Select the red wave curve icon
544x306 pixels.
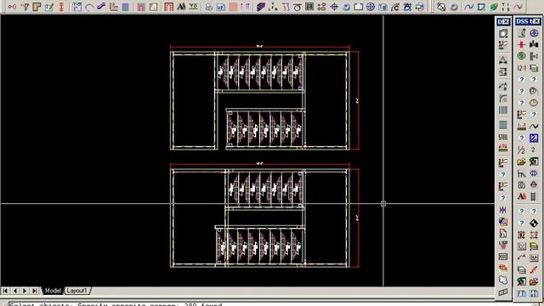pyautogui.click(x=518, y=7)
